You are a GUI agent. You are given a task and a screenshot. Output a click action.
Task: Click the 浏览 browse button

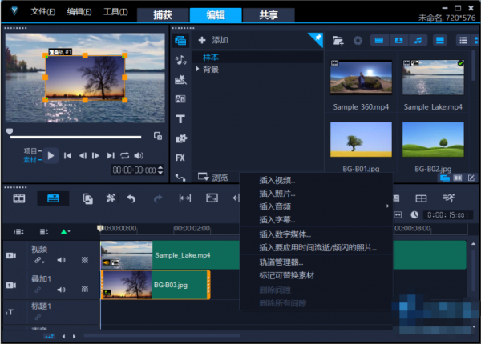click(213, 178)
